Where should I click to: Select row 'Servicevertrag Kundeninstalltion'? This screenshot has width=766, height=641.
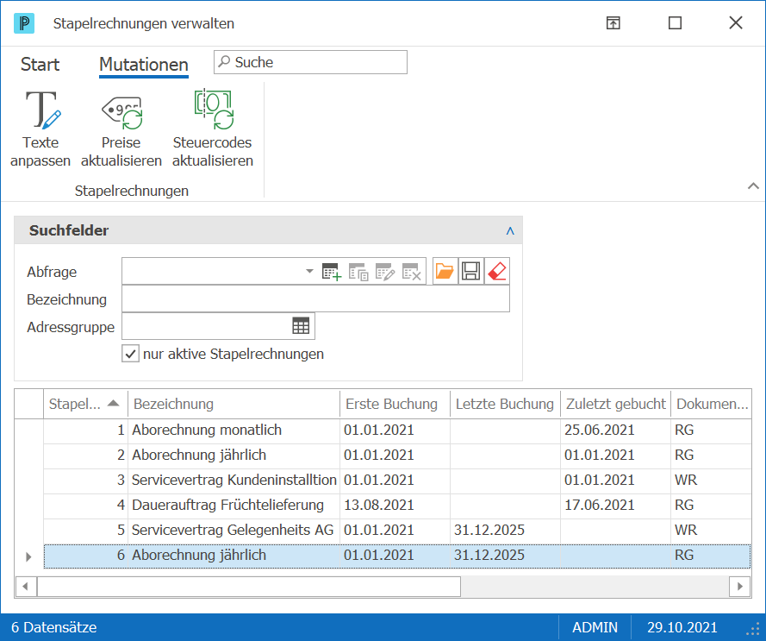tap(397, 480)
